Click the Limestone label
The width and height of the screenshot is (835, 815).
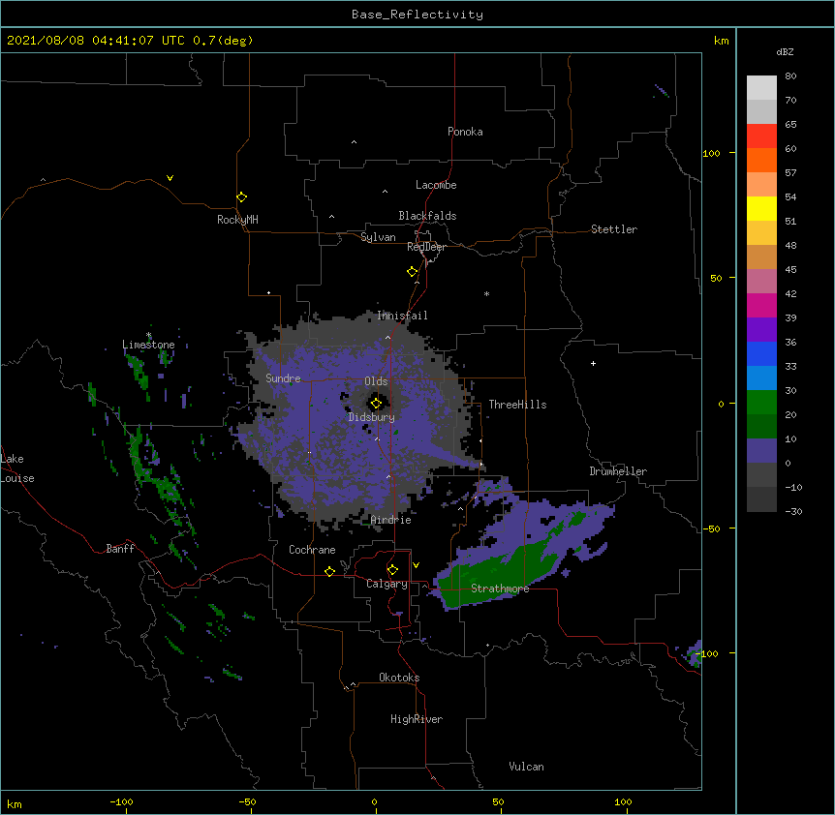148,345
